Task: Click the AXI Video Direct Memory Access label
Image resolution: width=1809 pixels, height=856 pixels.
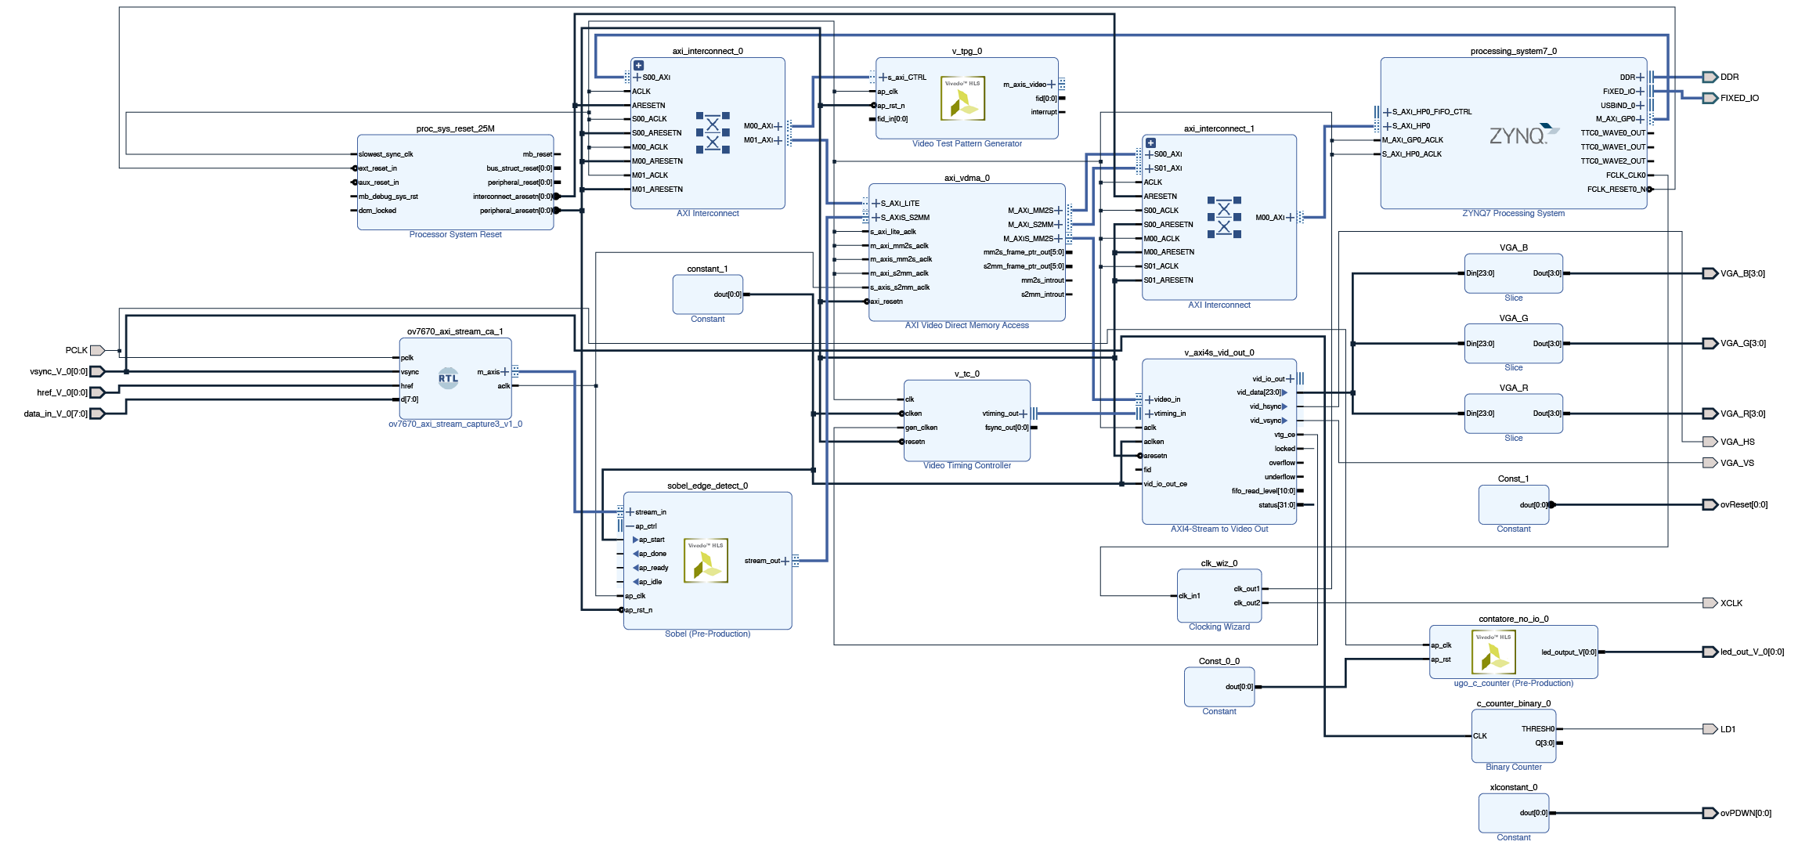Action: (x=966, y=326)
